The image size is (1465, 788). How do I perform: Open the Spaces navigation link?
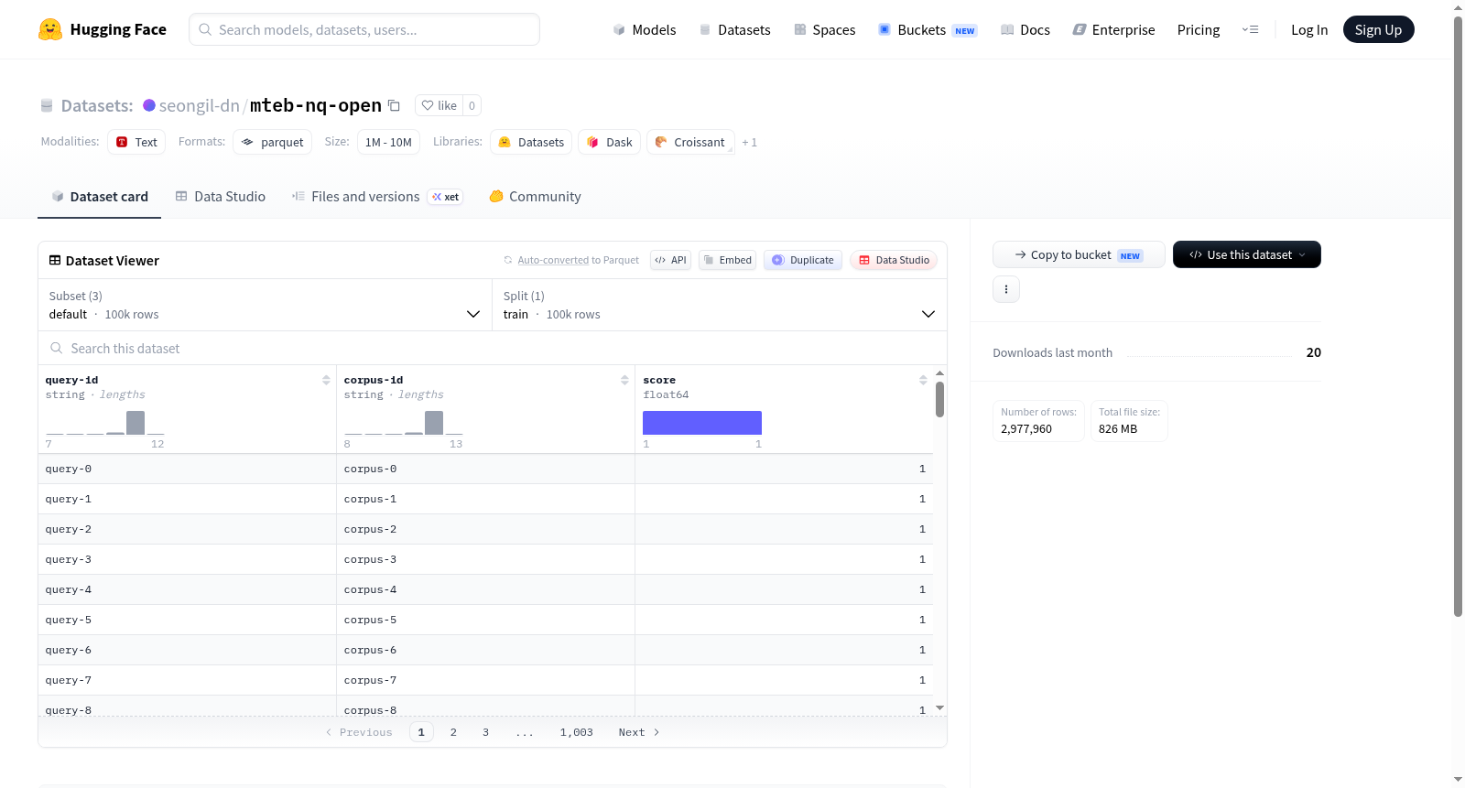824,29
